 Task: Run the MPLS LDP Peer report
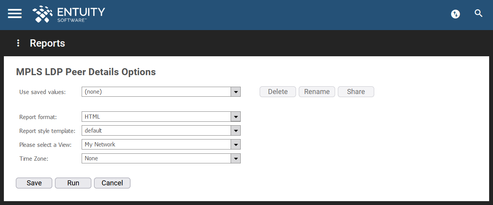click(73, 183)
